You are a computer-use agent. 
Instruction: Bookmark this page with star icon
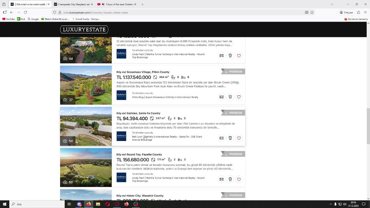pos(312,12)
